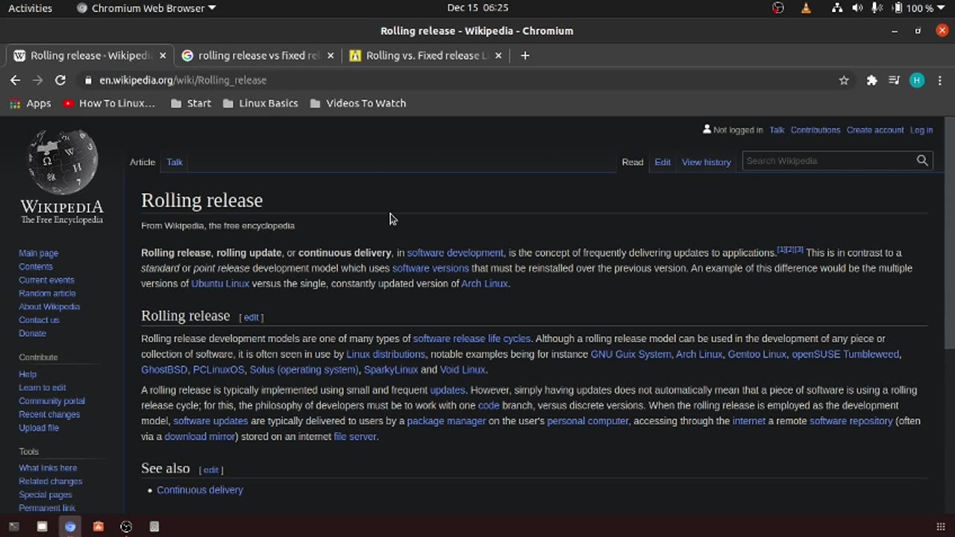Open the Videos To Watch bookmarks folder
This screenshot has height=537, width=955.
[358, 103]
